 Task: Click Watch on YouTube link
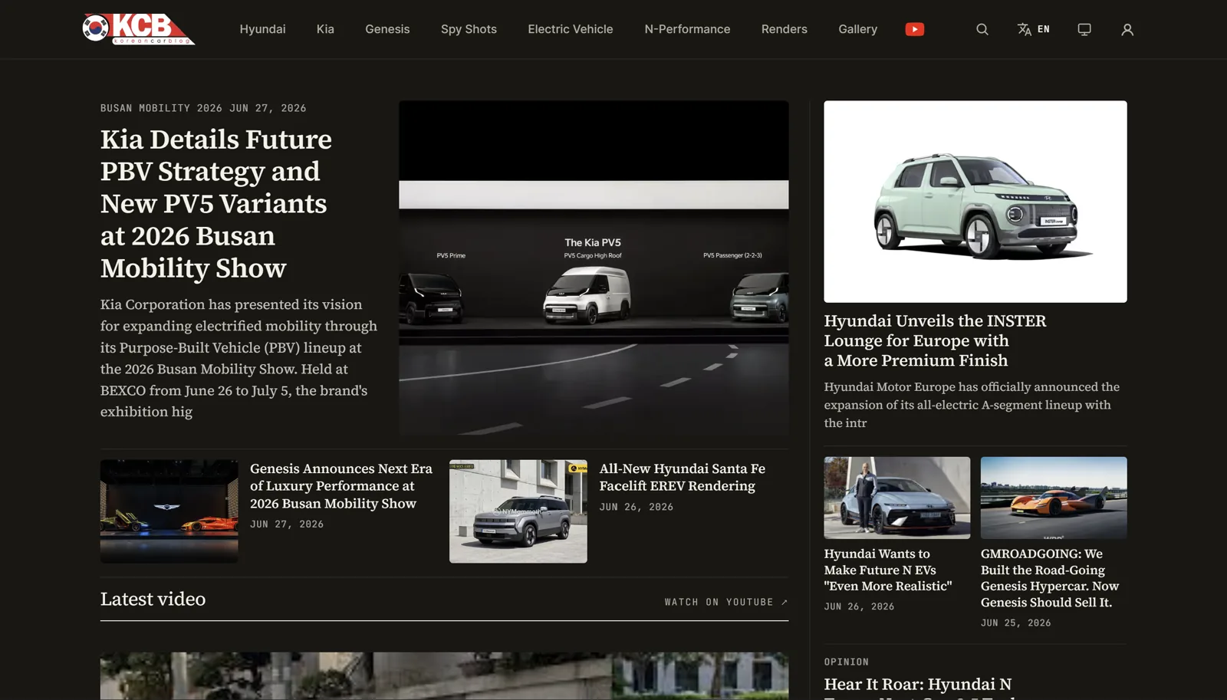(725, 602)
